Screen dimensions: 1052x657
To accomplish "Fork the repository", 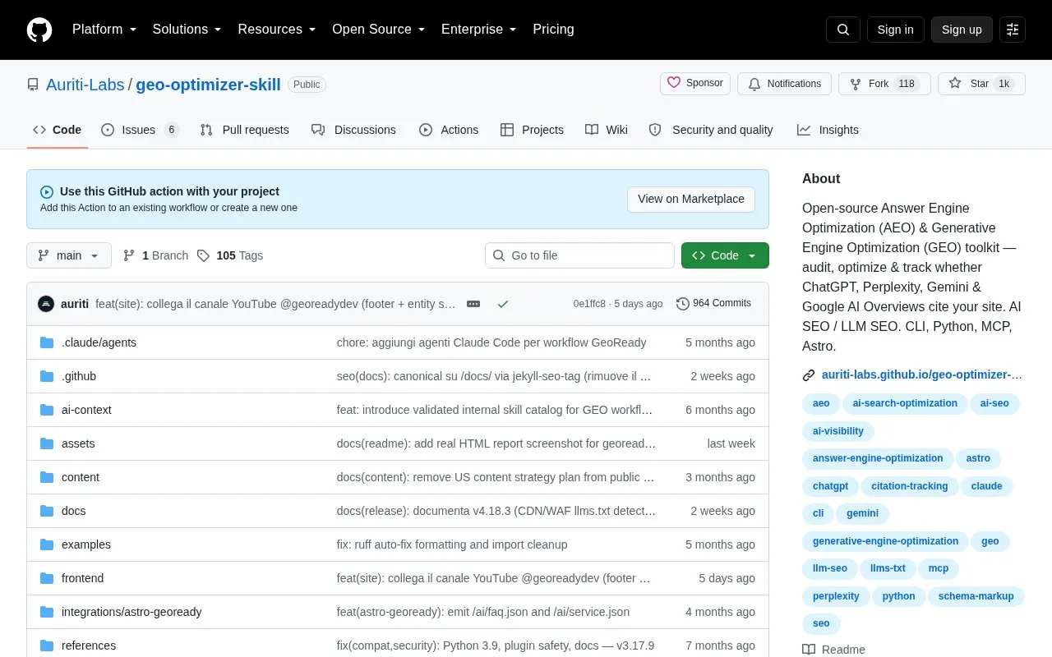I will (x=884, y=84).
